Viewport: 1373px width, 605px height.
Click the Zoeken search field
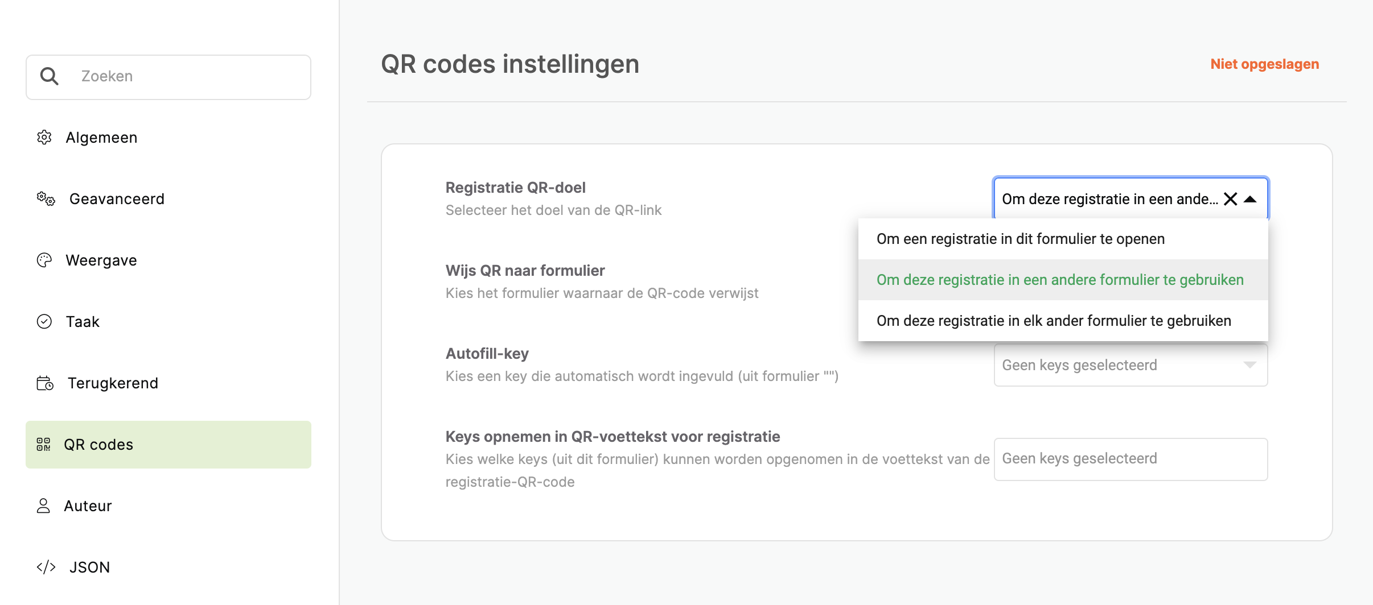(168, 77)
